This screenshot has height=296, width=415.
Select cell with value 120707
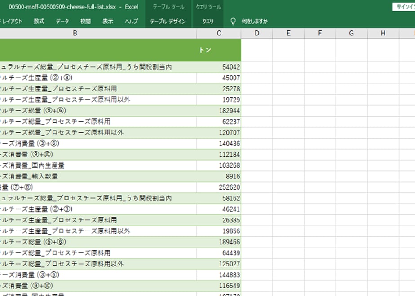[219, 133]
